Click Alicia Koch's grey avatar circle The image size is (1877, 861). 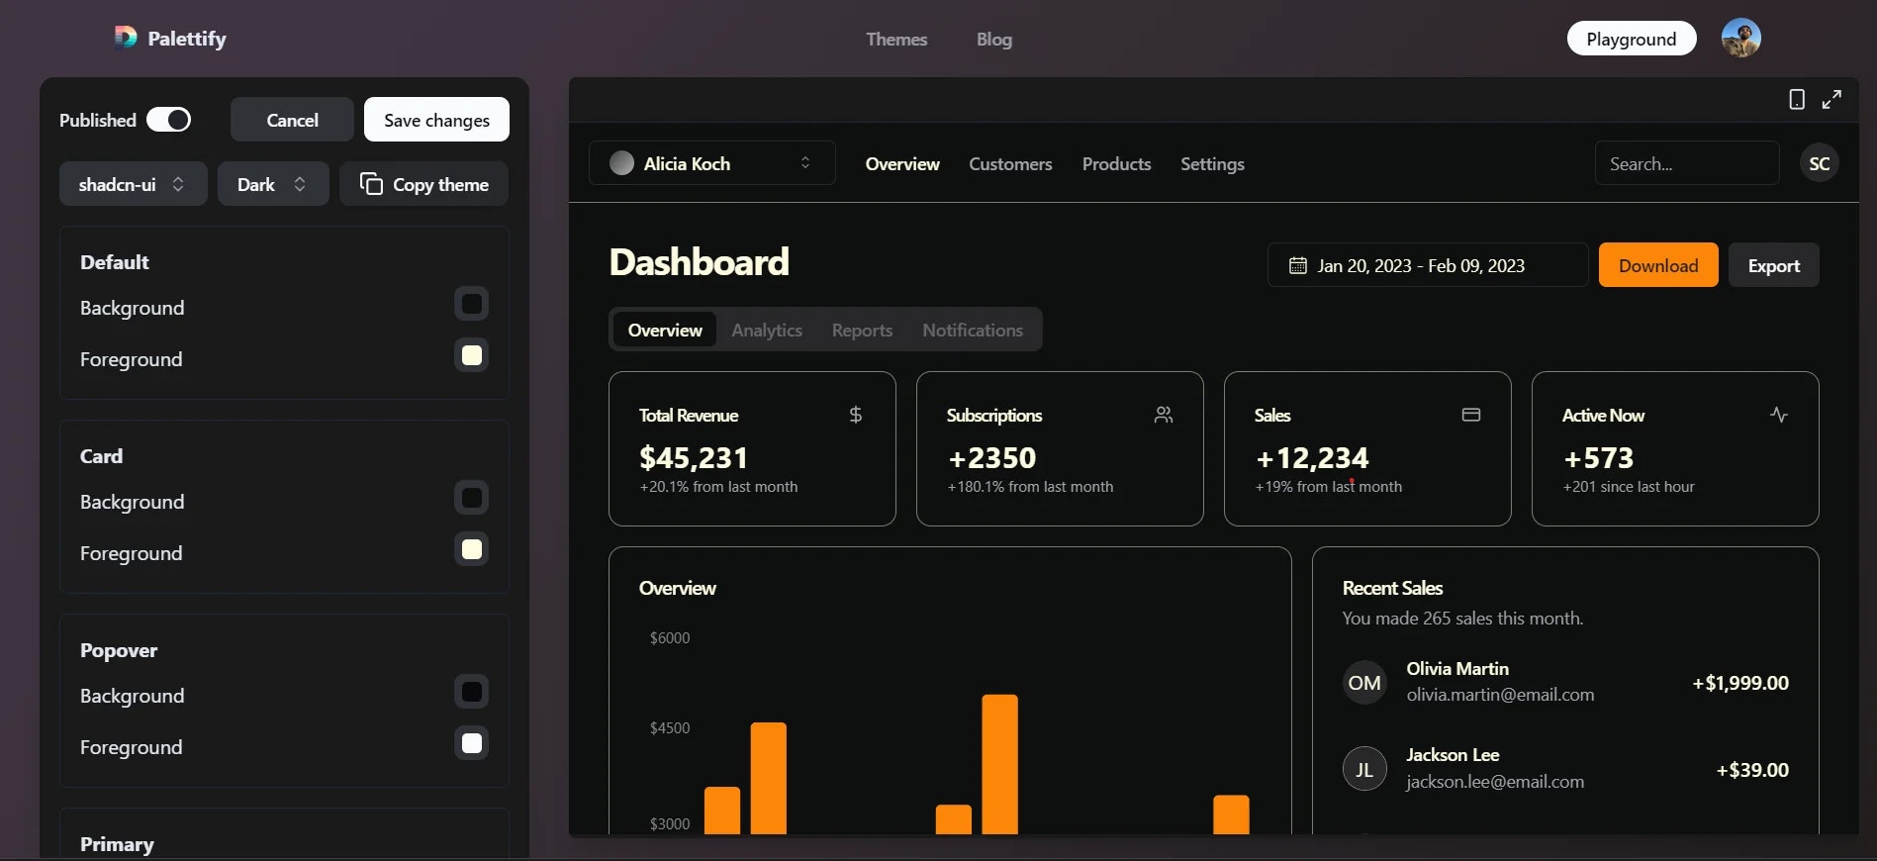click(621, 163)
